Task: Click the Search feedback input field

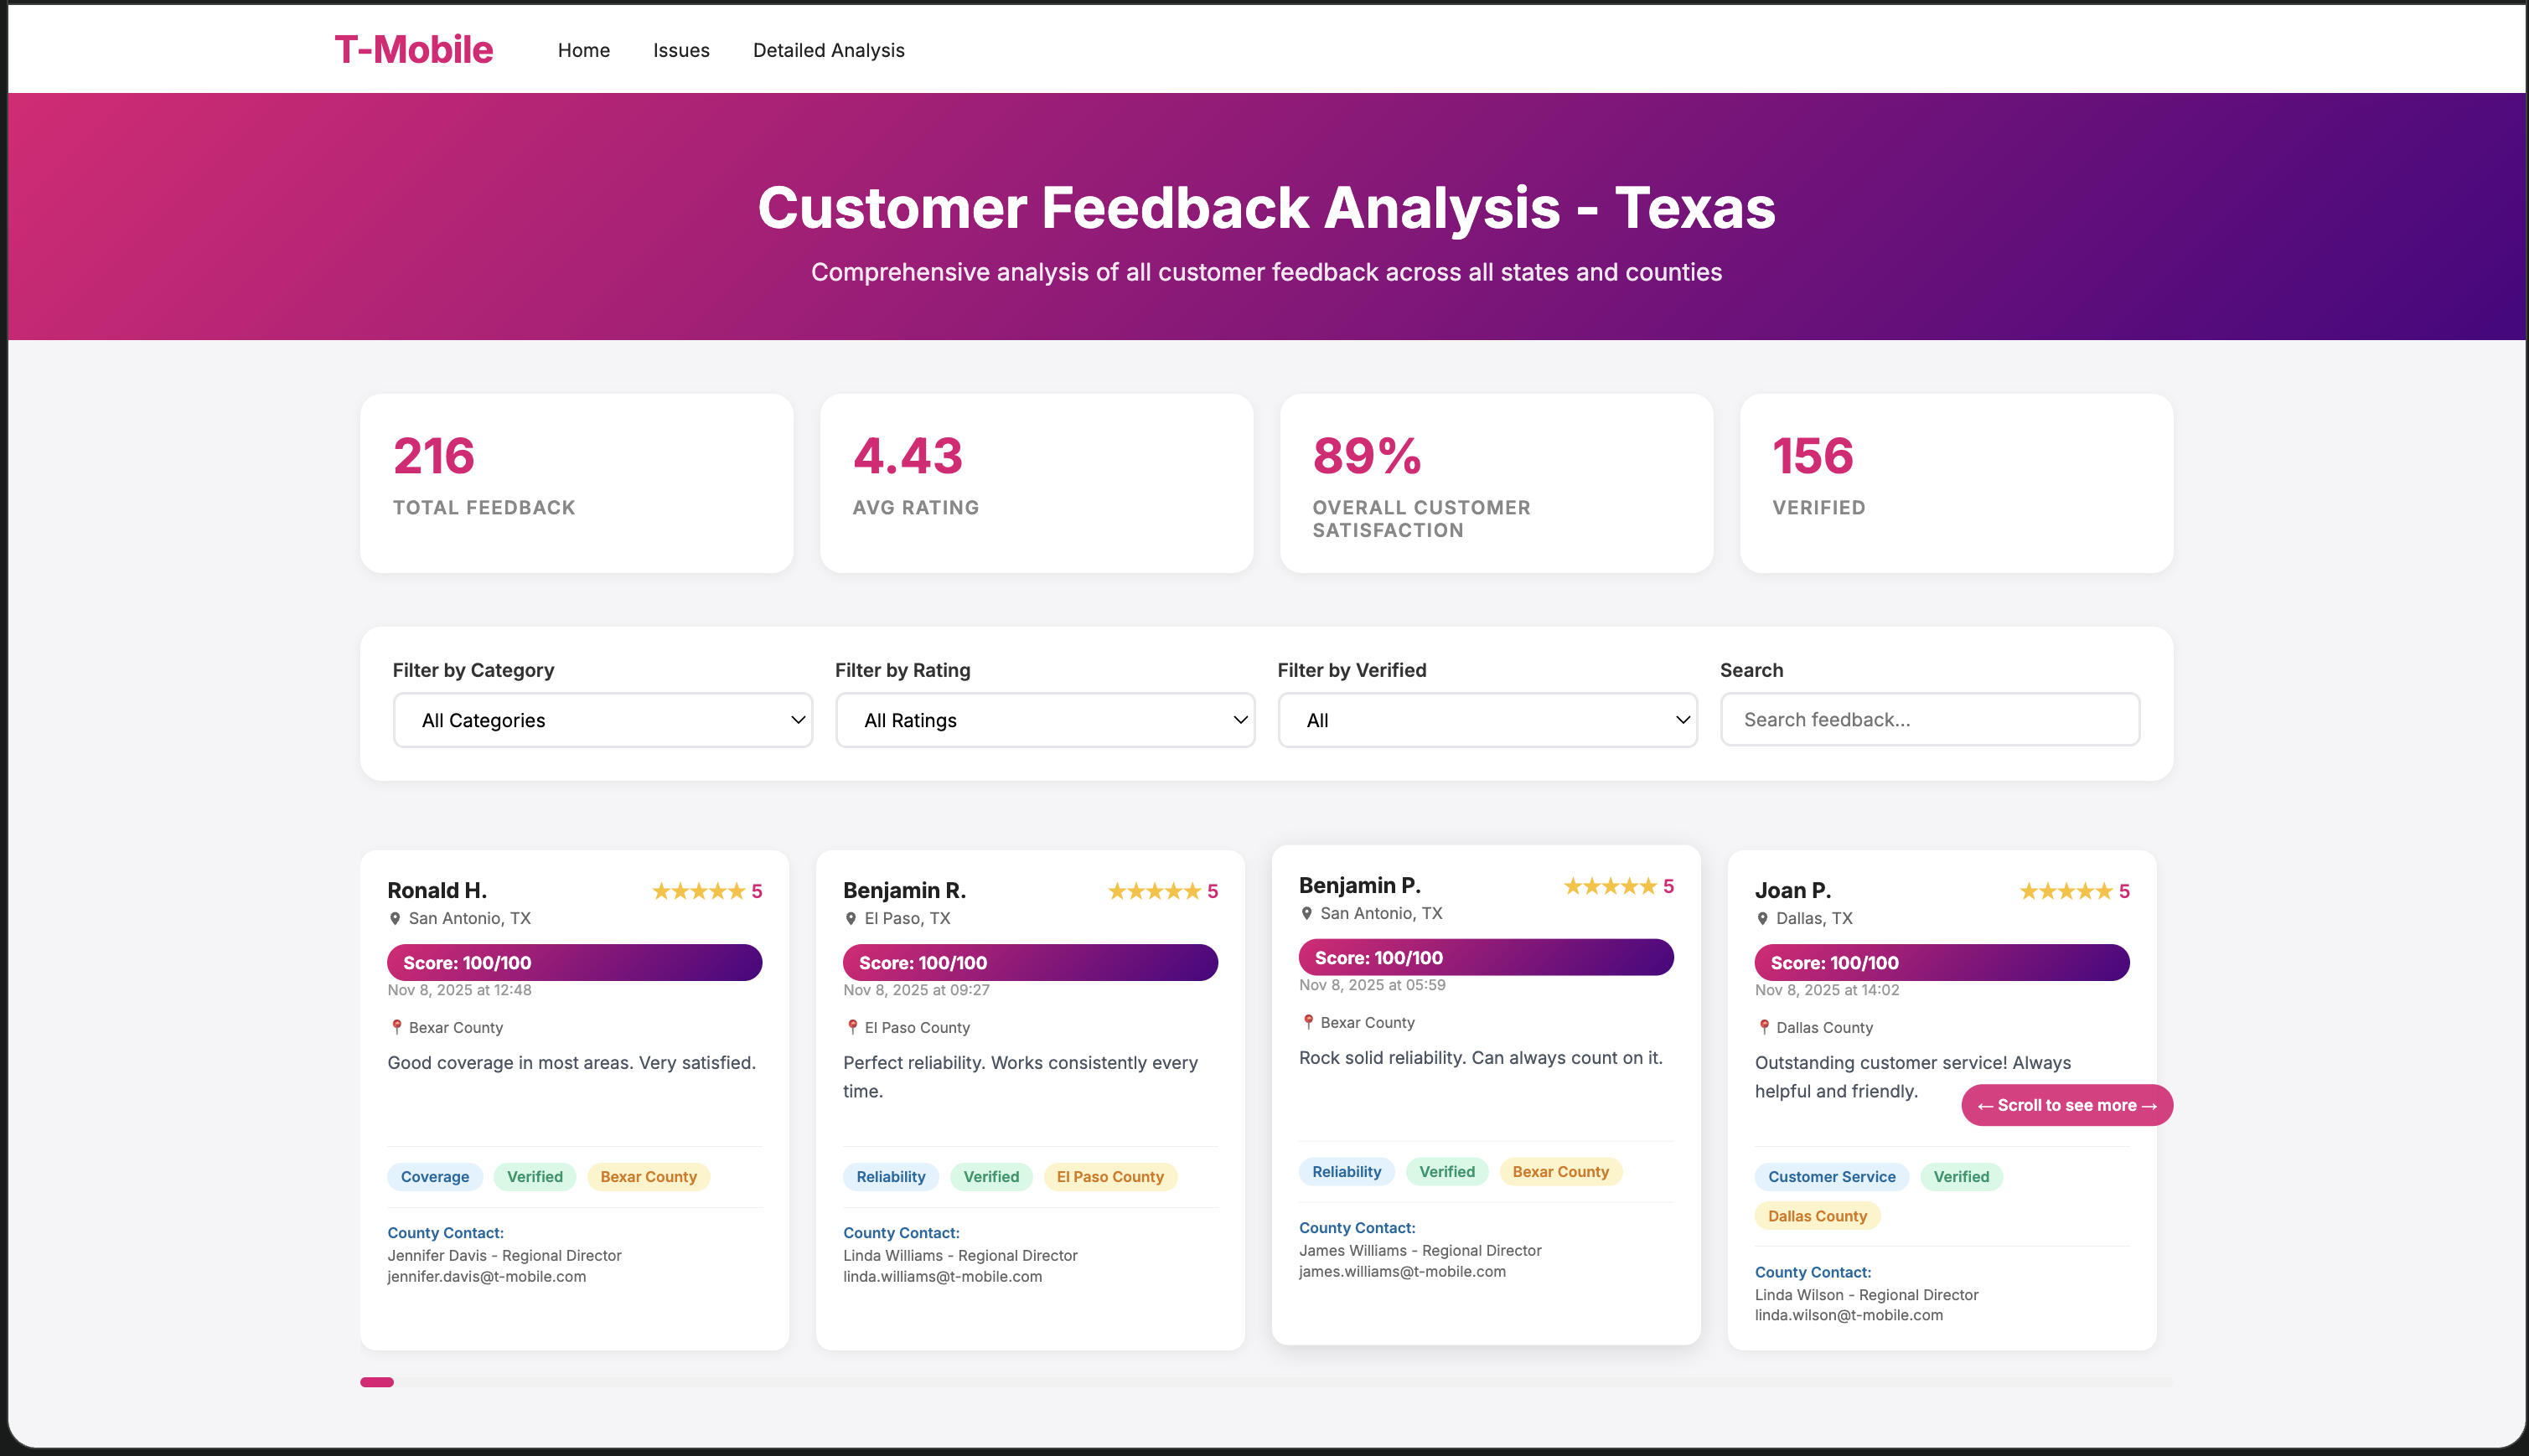Action: [x=1929, y=720]
